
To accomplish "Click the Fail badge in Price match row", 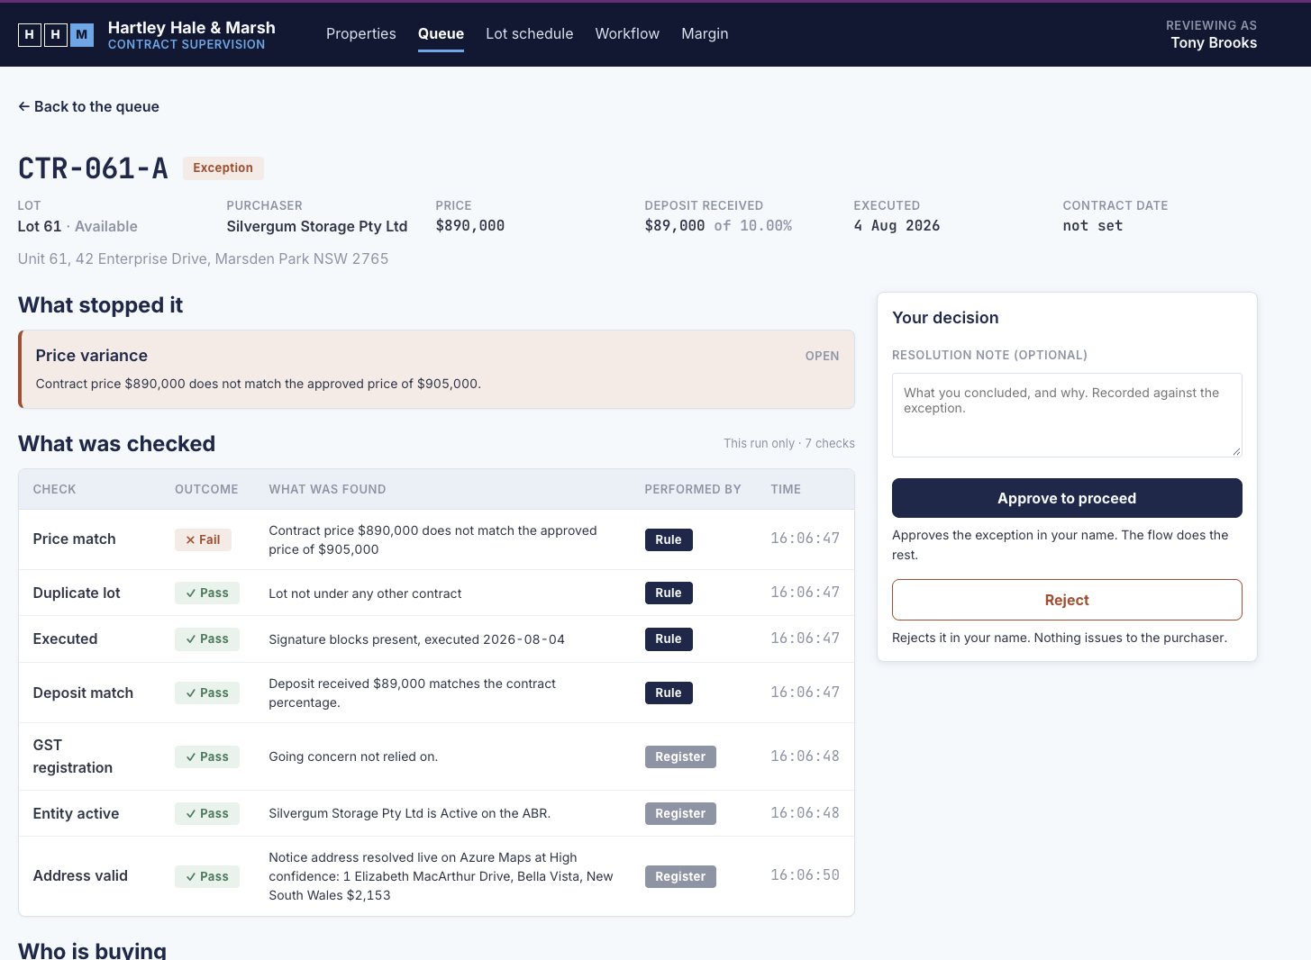I will (203, 539).
